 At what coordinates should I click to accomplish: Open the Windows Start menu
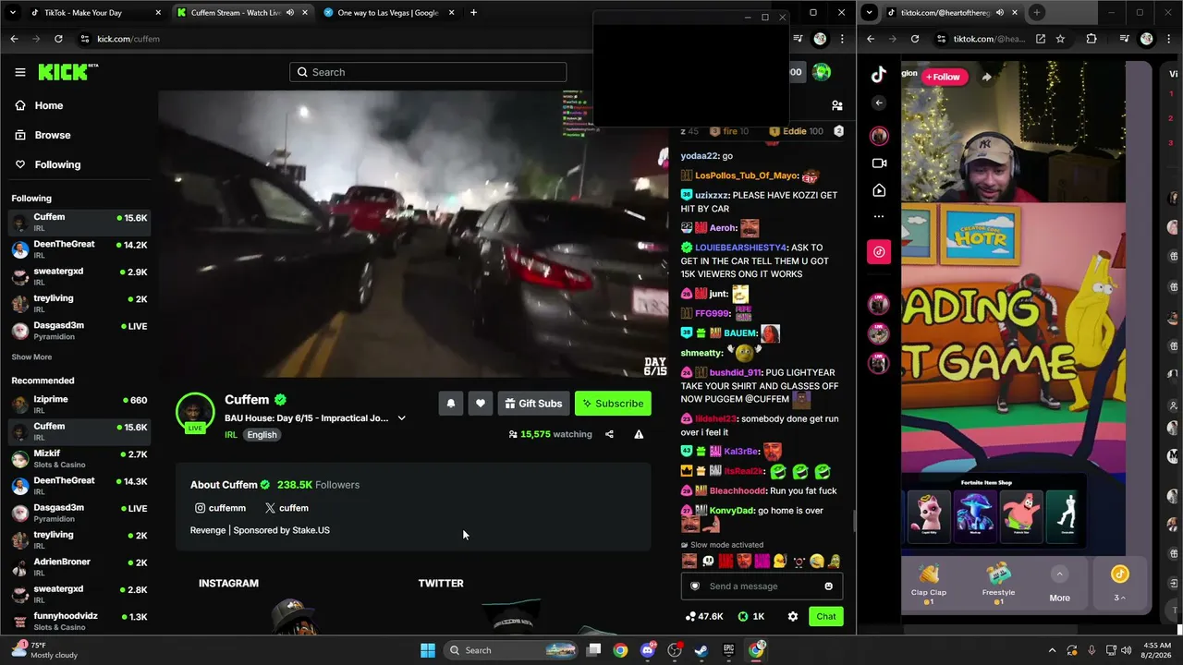pyautogui.click(x=428, y=650)
